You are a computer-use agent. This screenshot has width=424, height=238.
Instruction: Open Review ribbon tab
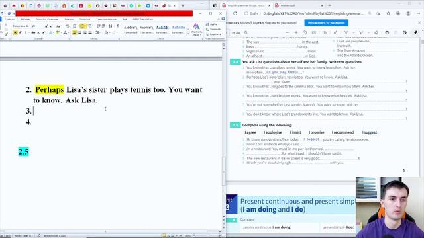tap(106, 19)
